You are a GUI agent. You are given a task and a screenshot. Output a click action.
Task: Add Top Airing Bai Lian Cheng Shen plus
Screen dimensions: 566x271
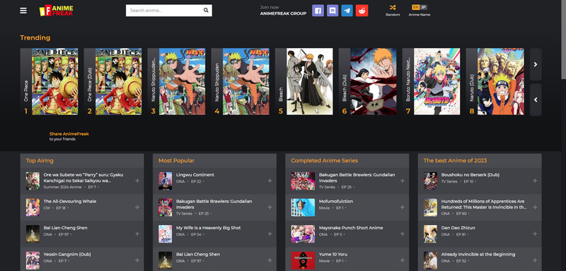[x=137, y=233]
